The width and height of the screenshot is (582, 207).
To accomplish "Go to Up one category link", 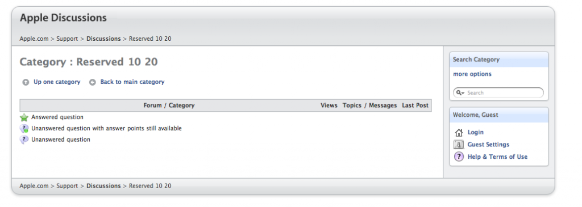I will coord(57,82).
